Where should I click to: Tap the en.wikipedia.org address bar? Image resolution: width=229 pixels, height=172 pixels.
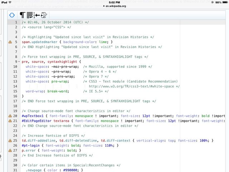click(114, 6)
